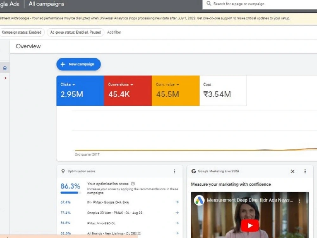Expand the Clicks metric dropdown
Viewport: 317px width, 238px height.
tap(74, 85)
